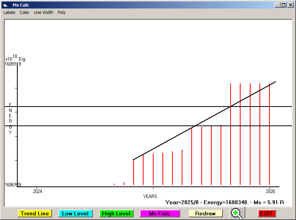Click the 2026 label on the years axis
Viewport: 296px width, 220px height.
[x=270, y=191]
